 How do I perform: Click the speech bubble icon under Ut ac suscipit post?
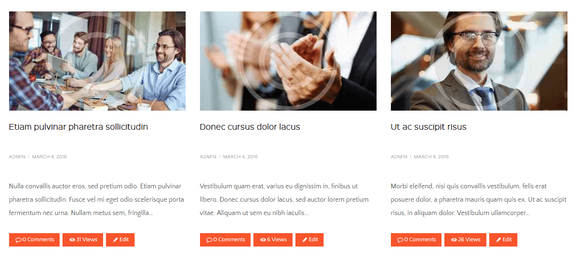[400, 240]
